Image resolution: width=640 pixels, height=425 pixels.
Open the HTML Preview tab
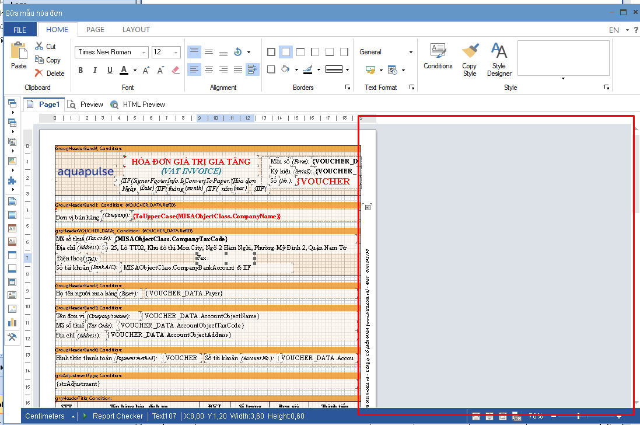(x=138, y=104)
